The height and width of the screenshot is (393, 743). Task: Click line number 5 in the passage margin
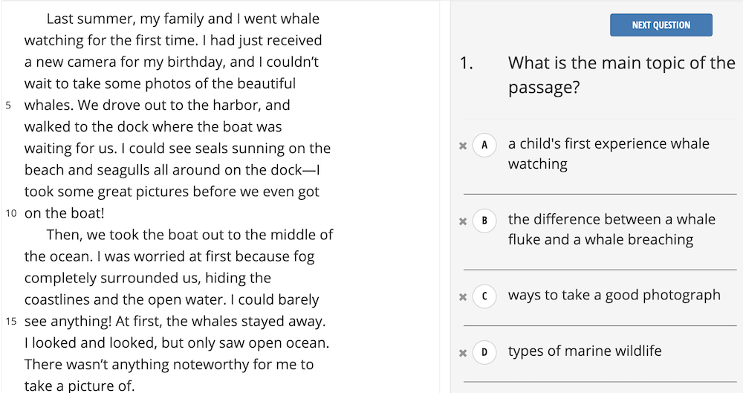[9, 105]
